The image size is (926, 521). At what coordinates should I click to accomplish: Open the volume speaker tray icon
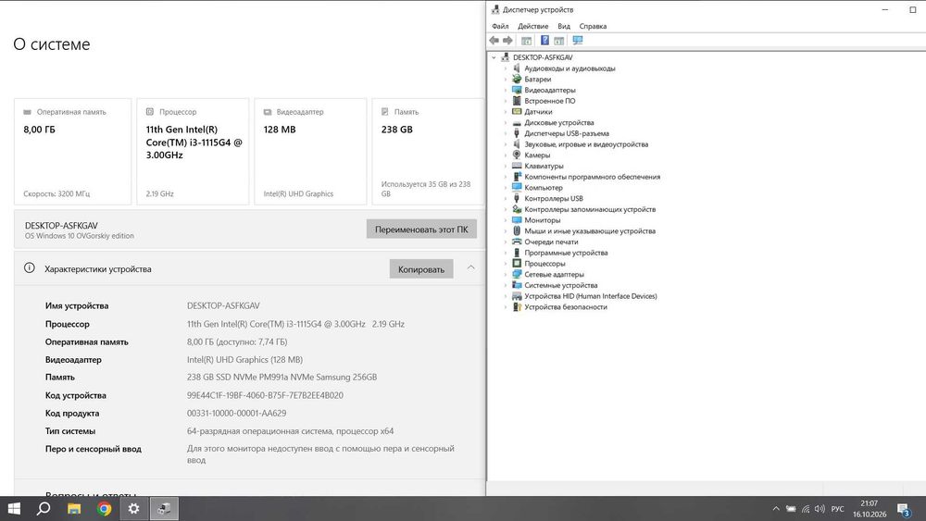(820, 509)
